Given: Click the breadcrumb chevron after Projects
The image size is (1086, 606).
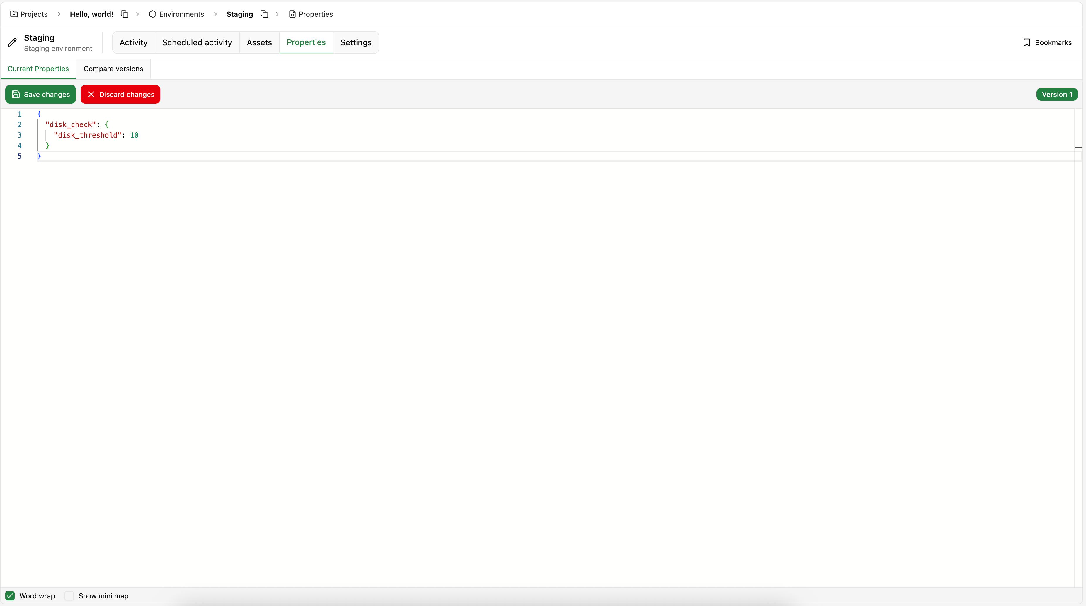Looking at the screenshot, I should click(x=59, y=14).
